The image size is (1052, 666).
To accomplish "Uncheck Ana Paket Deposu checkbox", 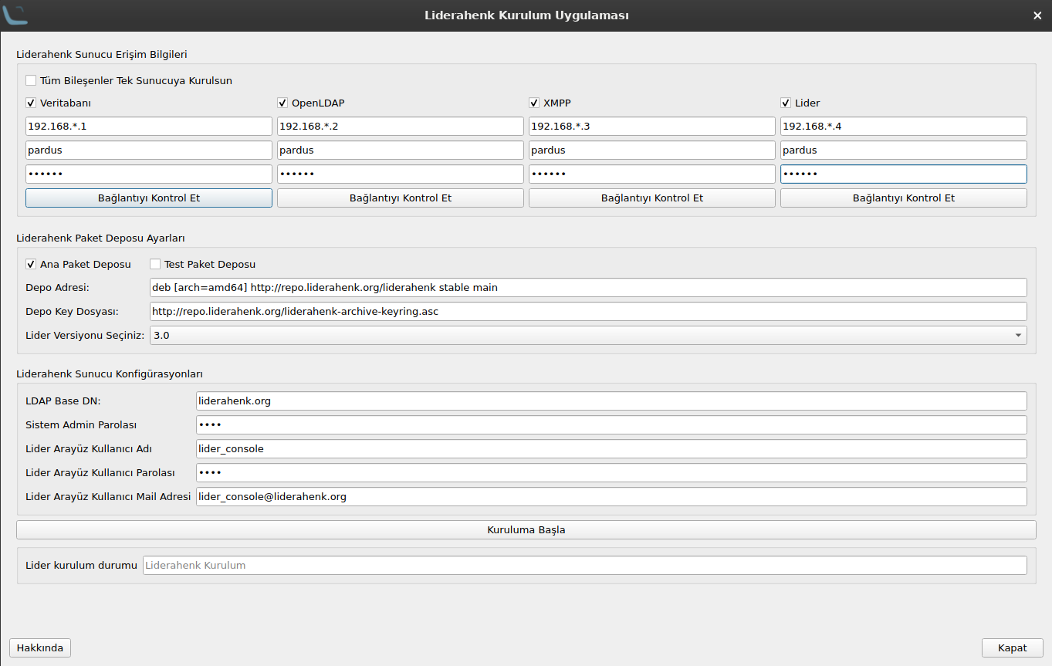I will click(31, 264).
